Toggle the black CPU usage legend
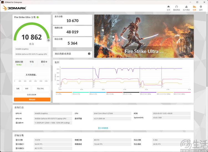 (131, 92)
